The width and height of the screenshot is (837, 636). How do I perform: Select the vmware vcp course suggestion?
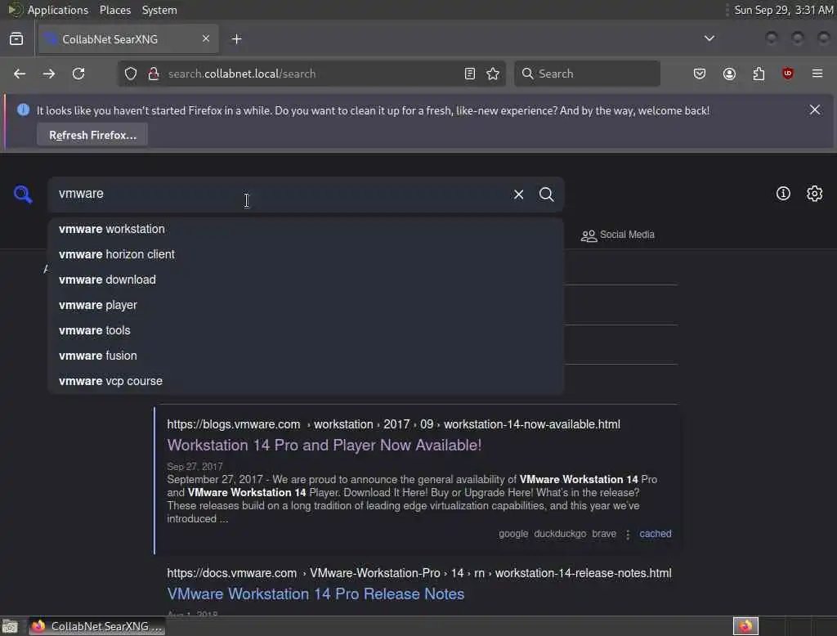point(306,381)
